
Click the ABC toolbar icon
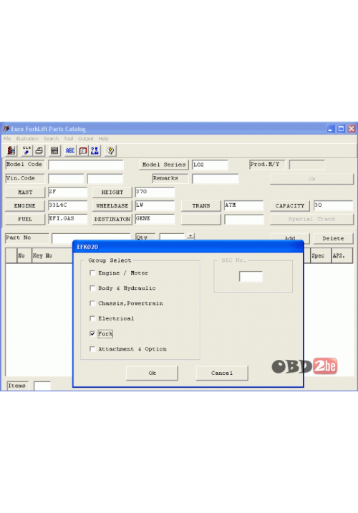[x=70, y=150]
